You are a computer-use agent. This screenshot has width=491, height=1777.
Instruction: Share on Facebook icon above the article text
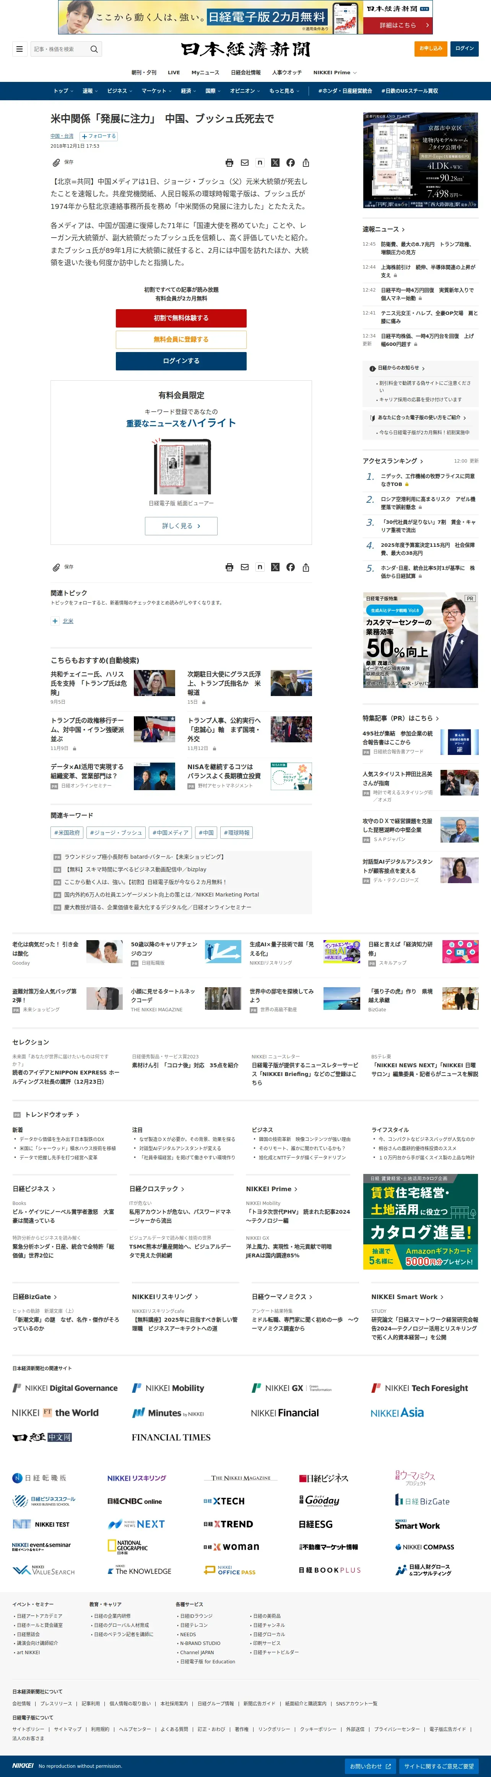290,163
